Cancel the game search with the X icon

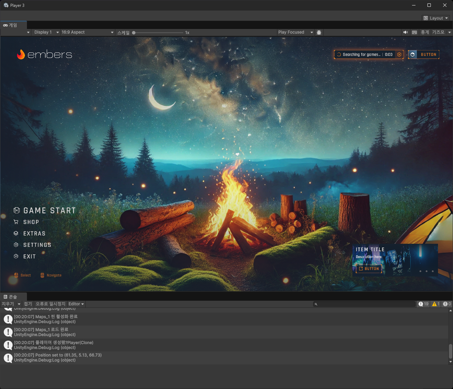pos(399,55)
